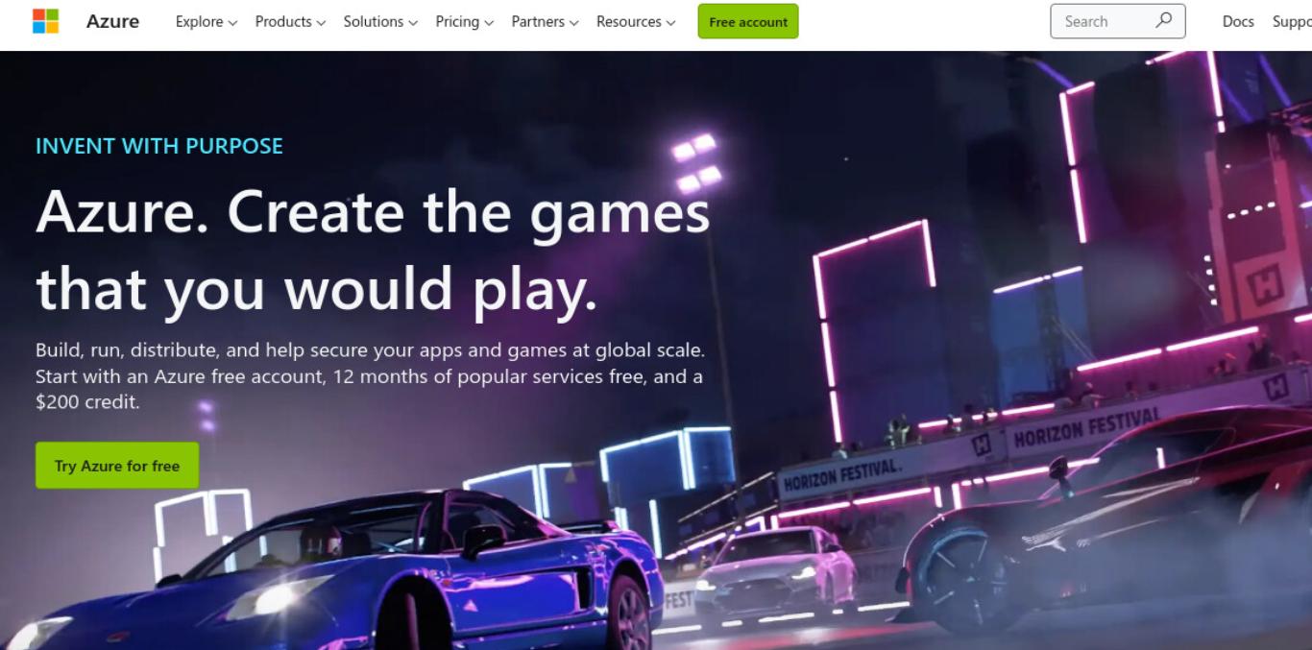This screenshot has height=650, width=1312.
Task: Click the chevron next to Resources
Action: 670,22
